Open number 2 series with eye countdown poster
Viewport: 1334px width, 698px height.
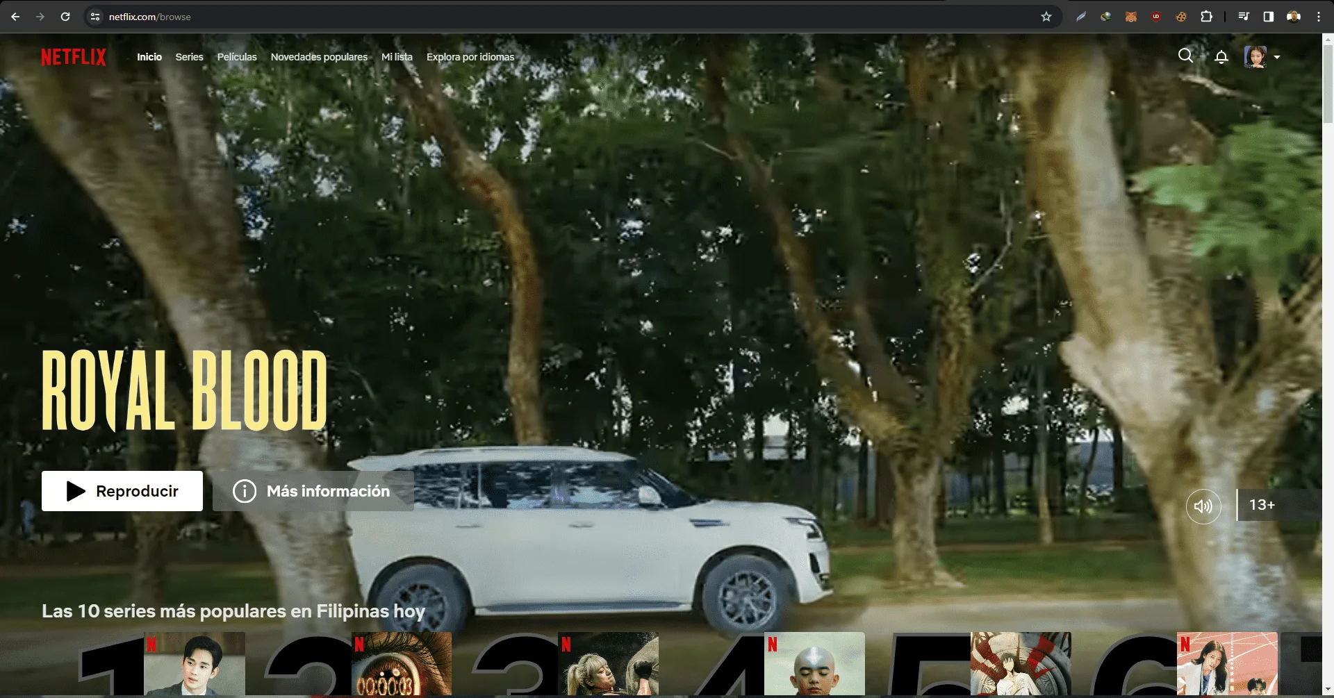tap(402, 664)
